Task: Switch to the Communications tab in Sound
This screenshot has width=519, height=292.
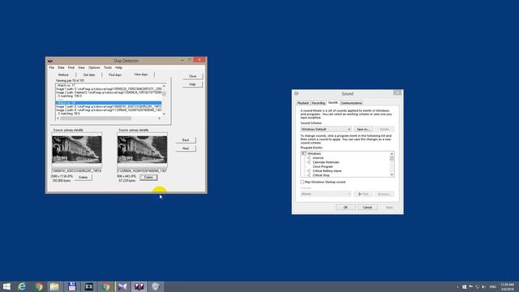Action: click(351, 103)
